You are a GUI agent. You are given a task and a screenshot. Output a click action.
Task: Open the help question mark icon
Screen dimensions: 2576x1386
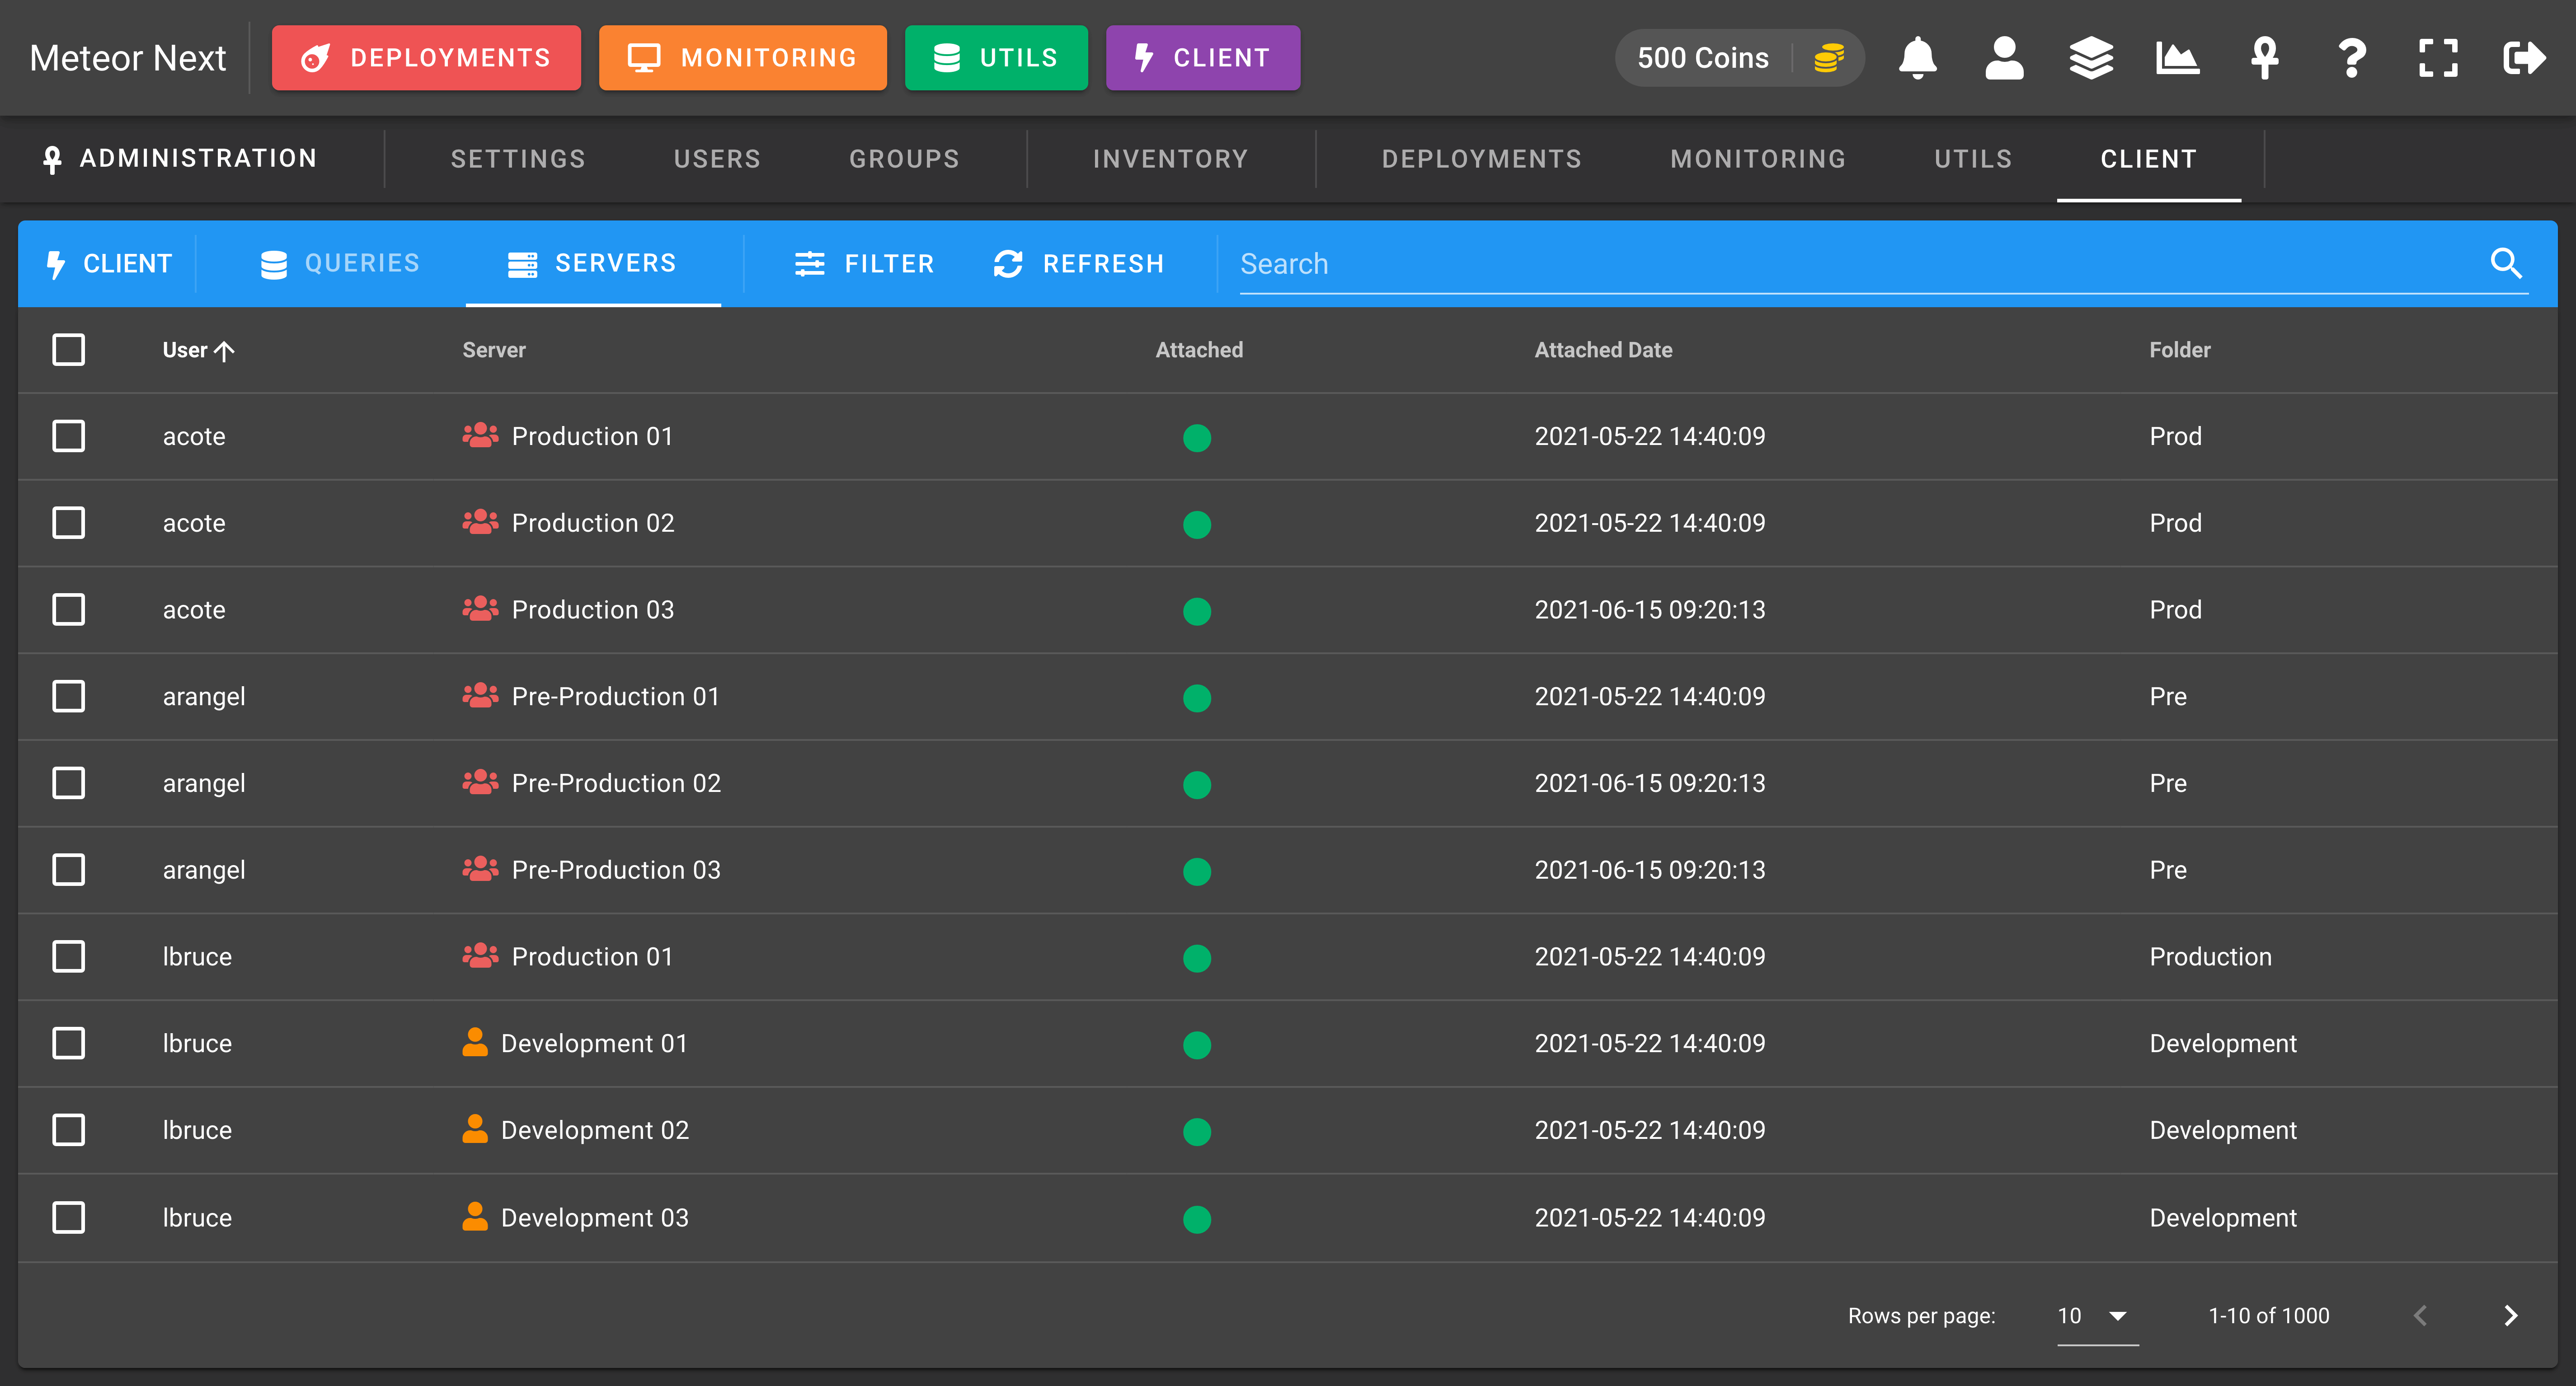2351,58
